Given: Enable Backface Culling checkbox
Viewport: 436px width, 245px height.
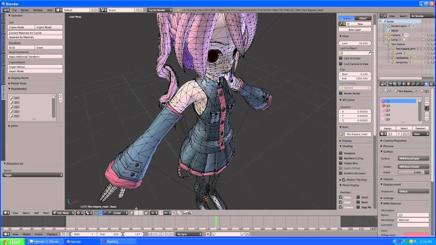Looking at the screenshot, I should 341,158.
